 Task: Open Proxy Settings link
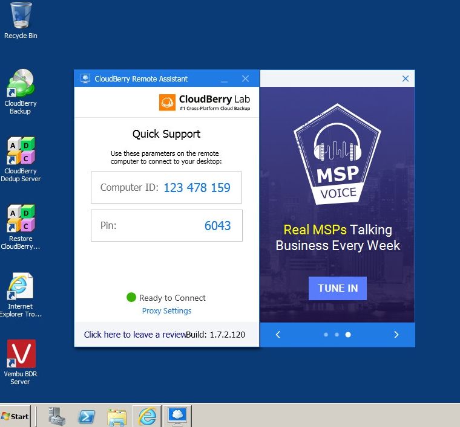(166, 311)
